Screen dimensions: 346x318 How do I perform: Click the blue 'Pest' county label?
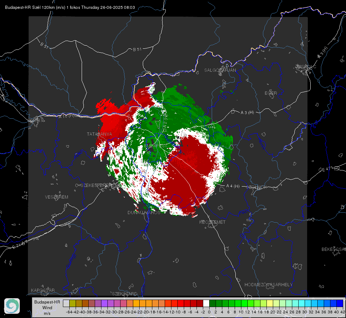[x=244, y=213]
